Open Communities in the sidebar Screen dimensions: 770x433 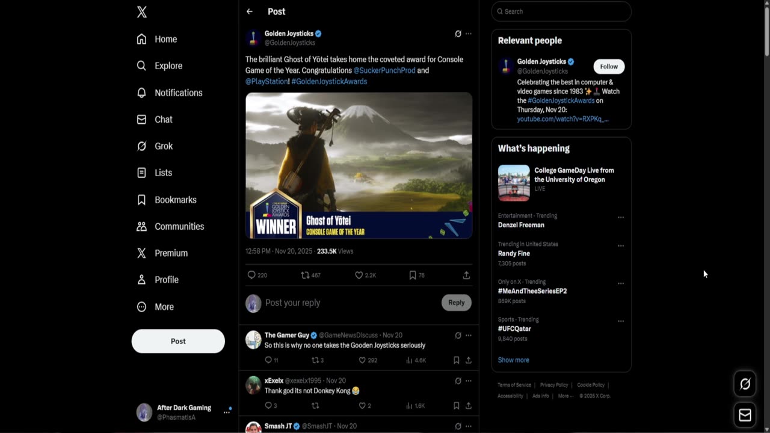coord(170,226)
